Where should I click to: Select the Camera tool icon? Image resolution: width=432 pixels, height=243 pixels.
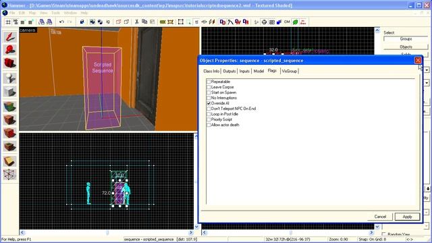coord(10,63)
